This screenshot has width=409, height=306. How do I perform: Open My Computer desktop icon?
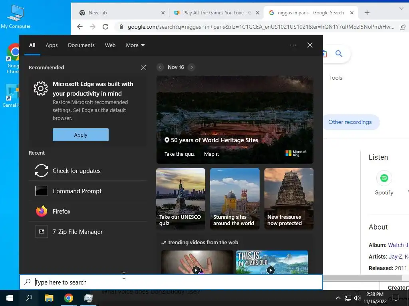(16, 17)
